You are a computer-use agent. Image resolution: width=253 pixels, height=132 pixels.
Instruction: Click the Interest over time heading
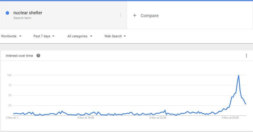pyautogui.click(x=19, y=56)
